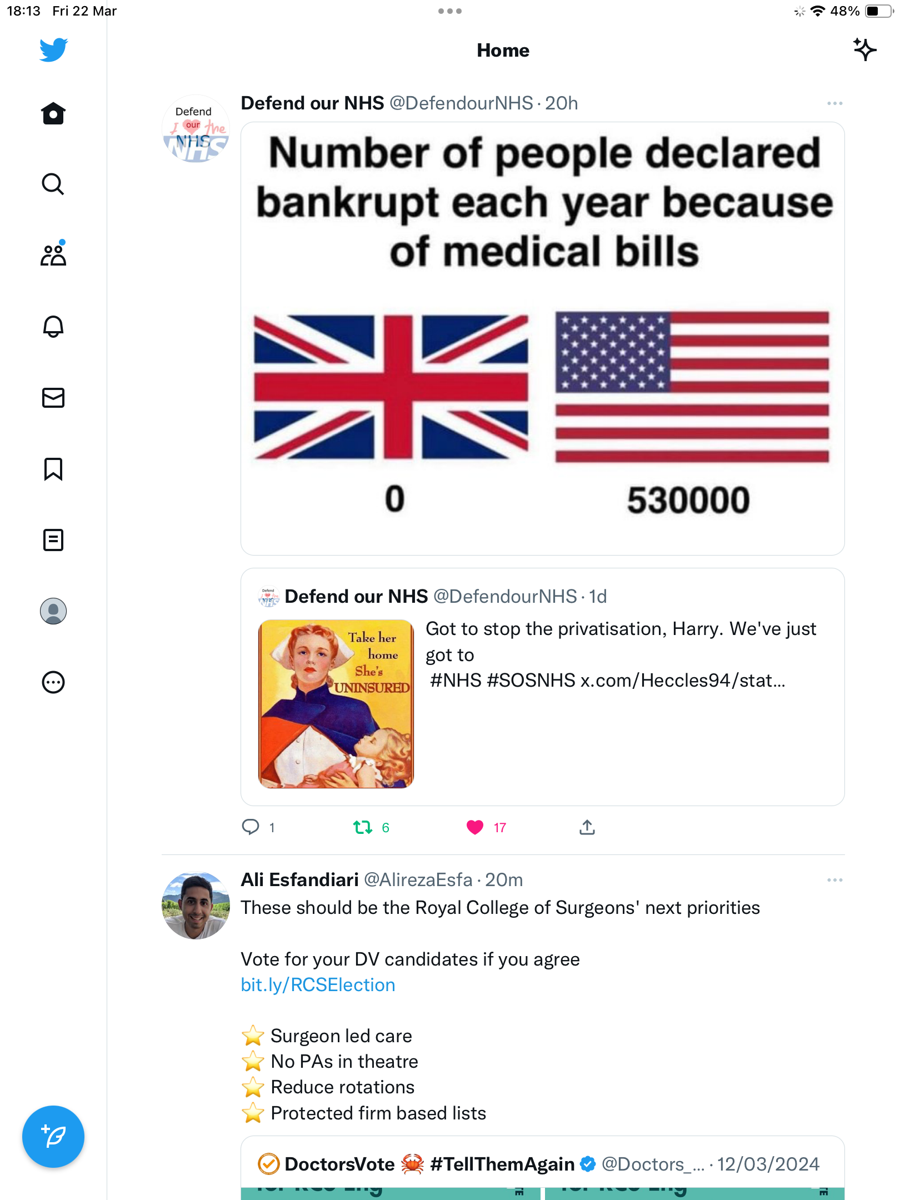Open options menu on Defend our NHS tweet
The width and height of the screenshot is (900, 1200).
(x=834, y=103)
